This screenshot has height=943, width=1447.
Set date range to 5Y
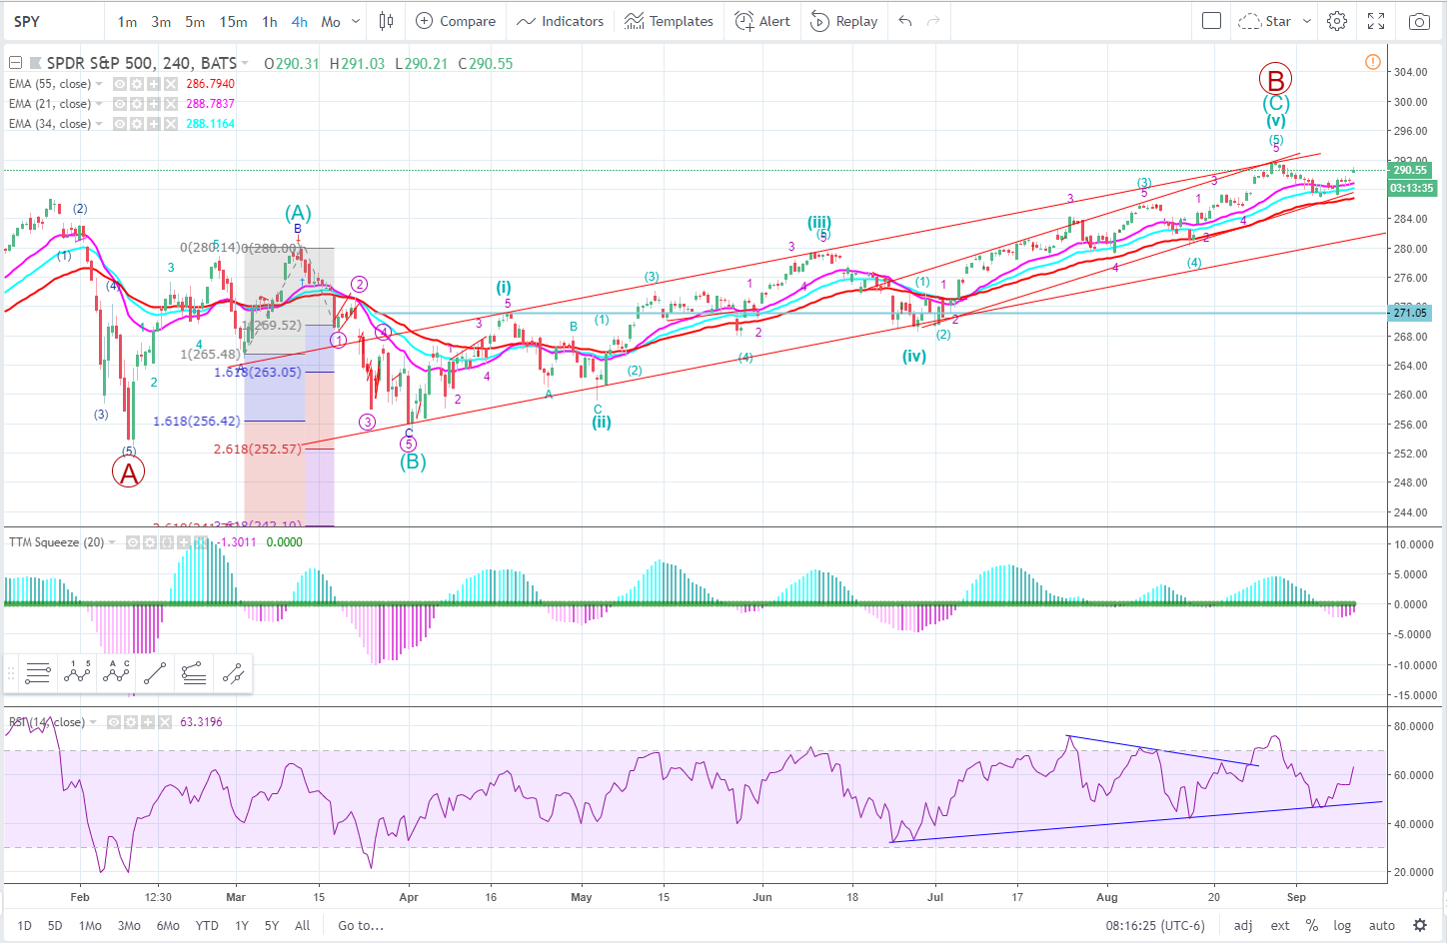point(272,925)
